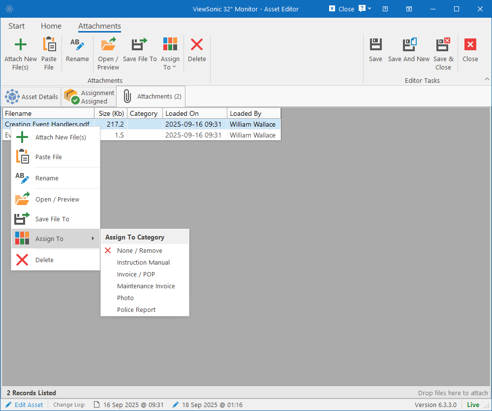Open the help dropdown arrow in title bar

pyautogui.click(x=369, y=8)
